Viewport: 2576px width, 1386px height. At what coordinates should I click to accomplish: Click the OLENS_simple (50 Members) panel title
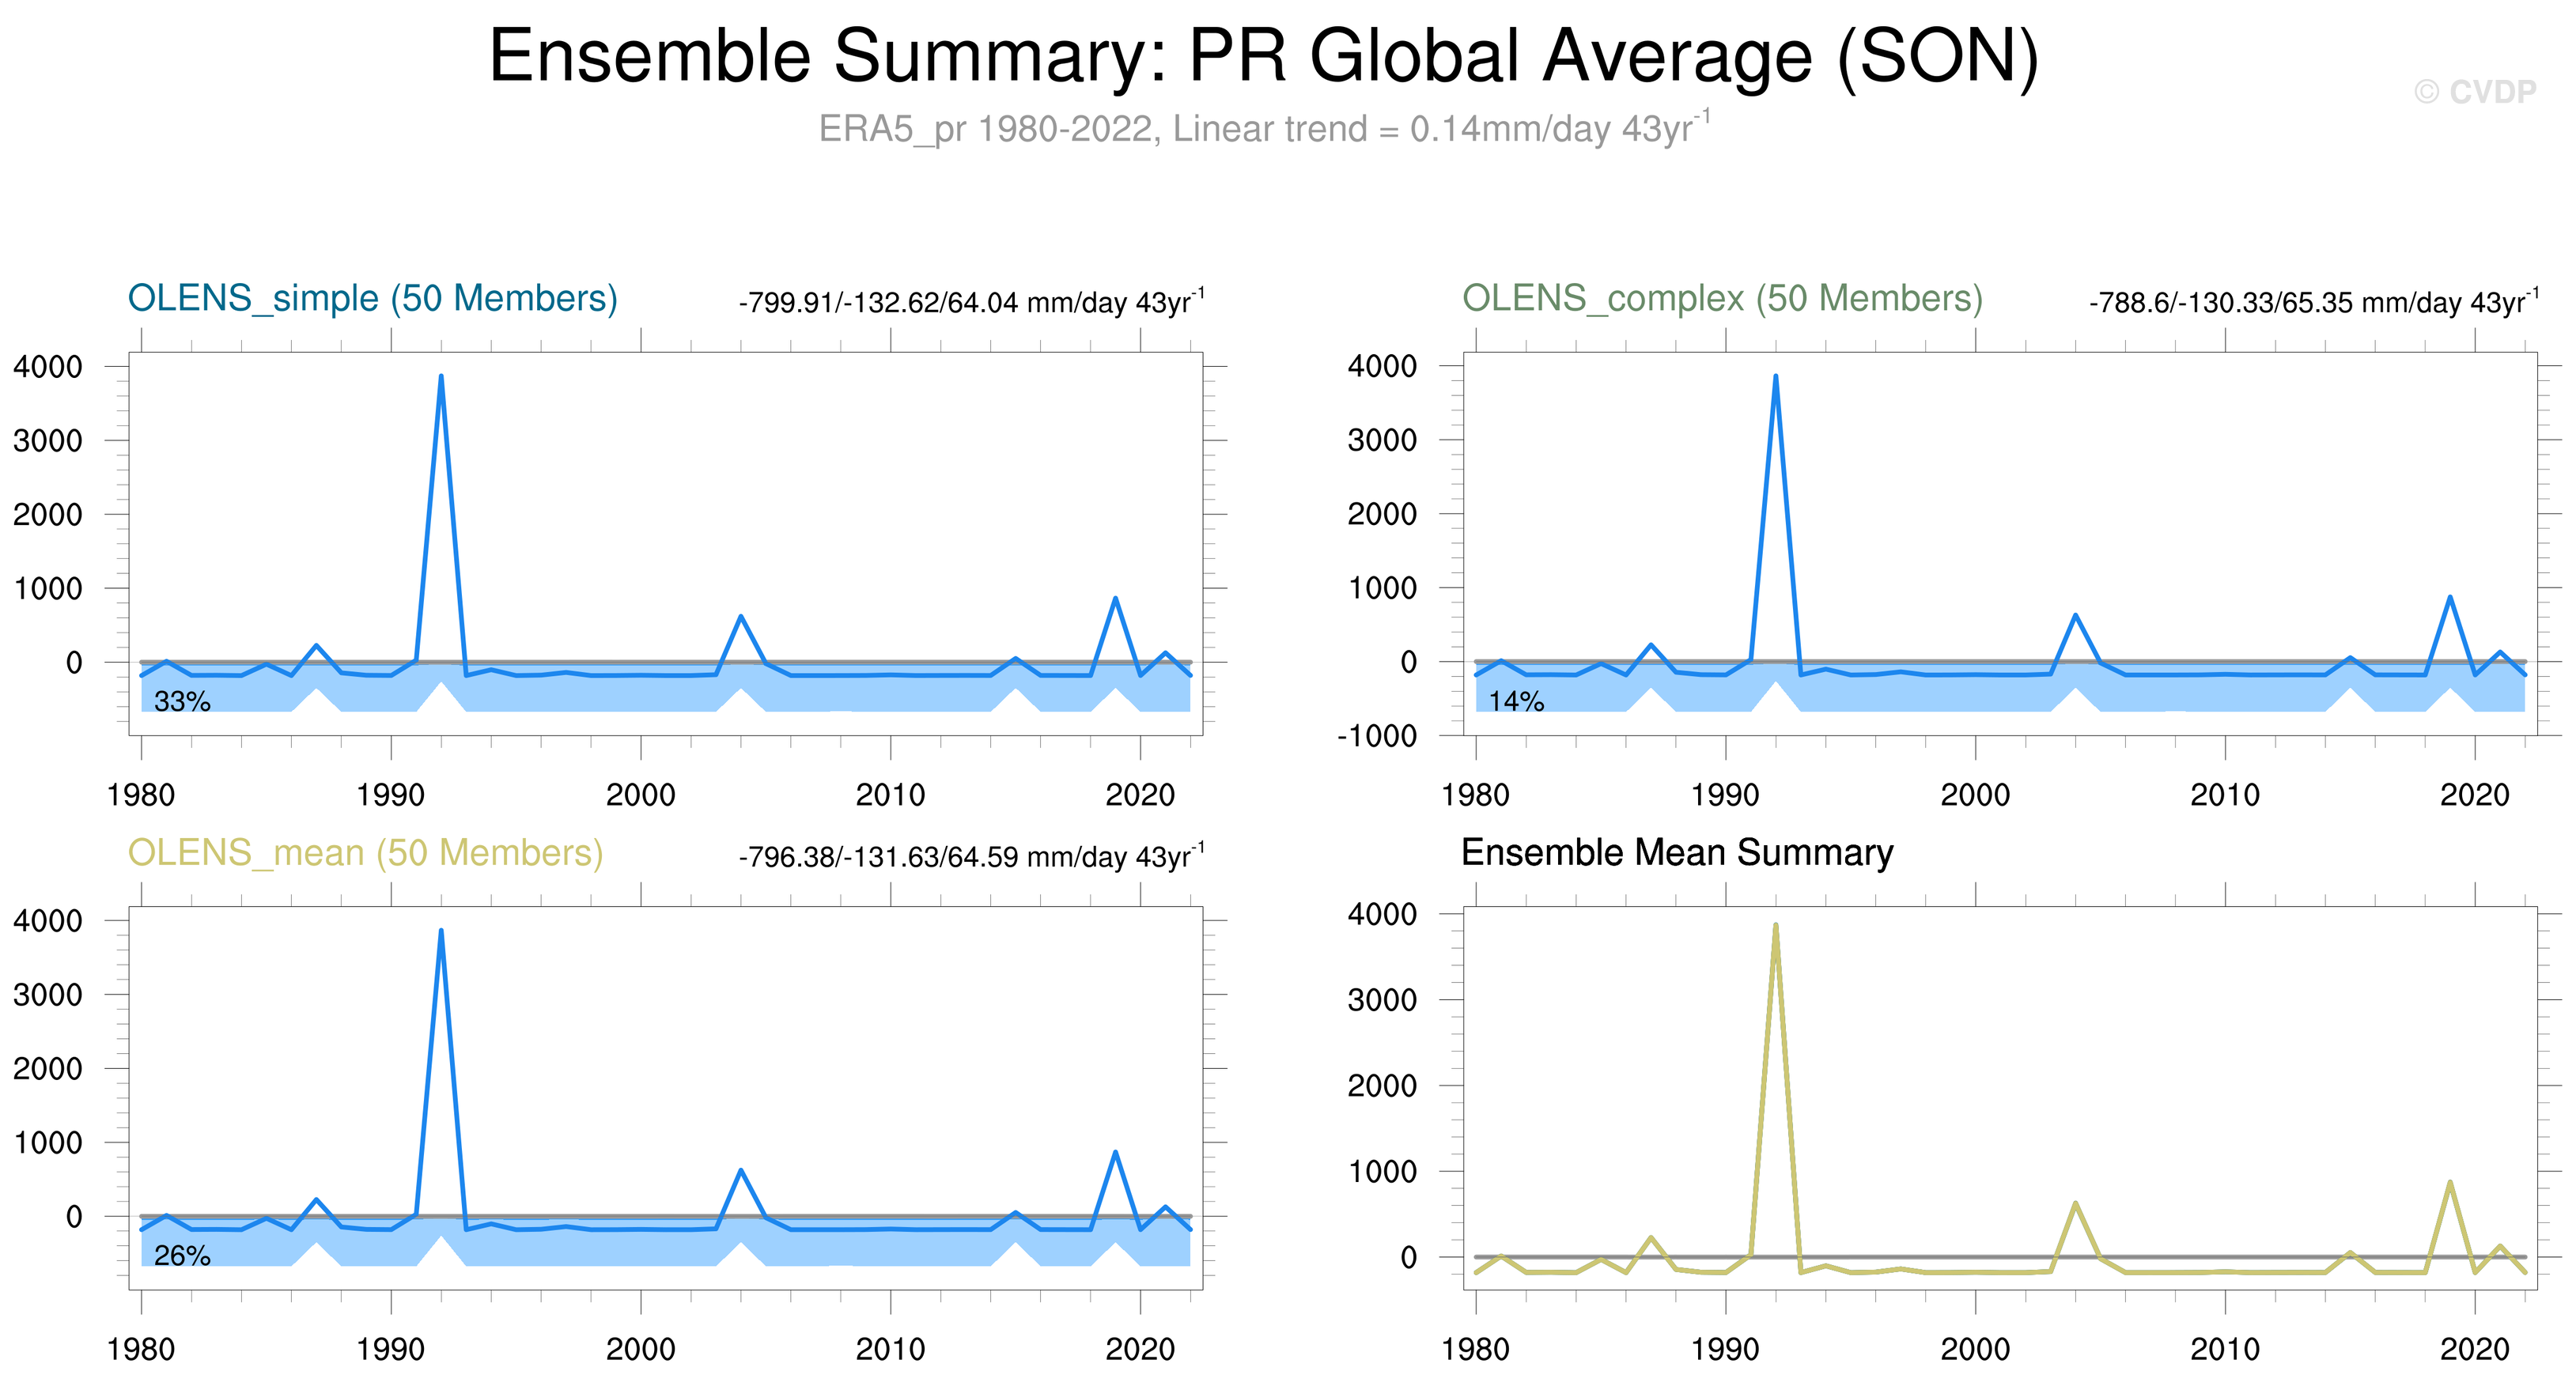pyautogui.click(x=372, y=298)
